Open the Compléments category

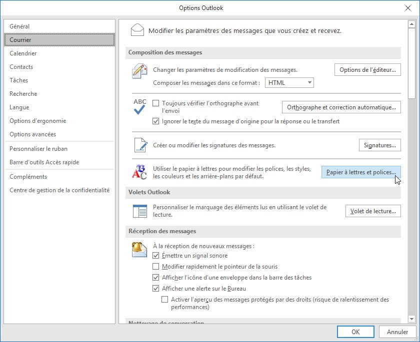pyautogui.click(x=59, y=176)
